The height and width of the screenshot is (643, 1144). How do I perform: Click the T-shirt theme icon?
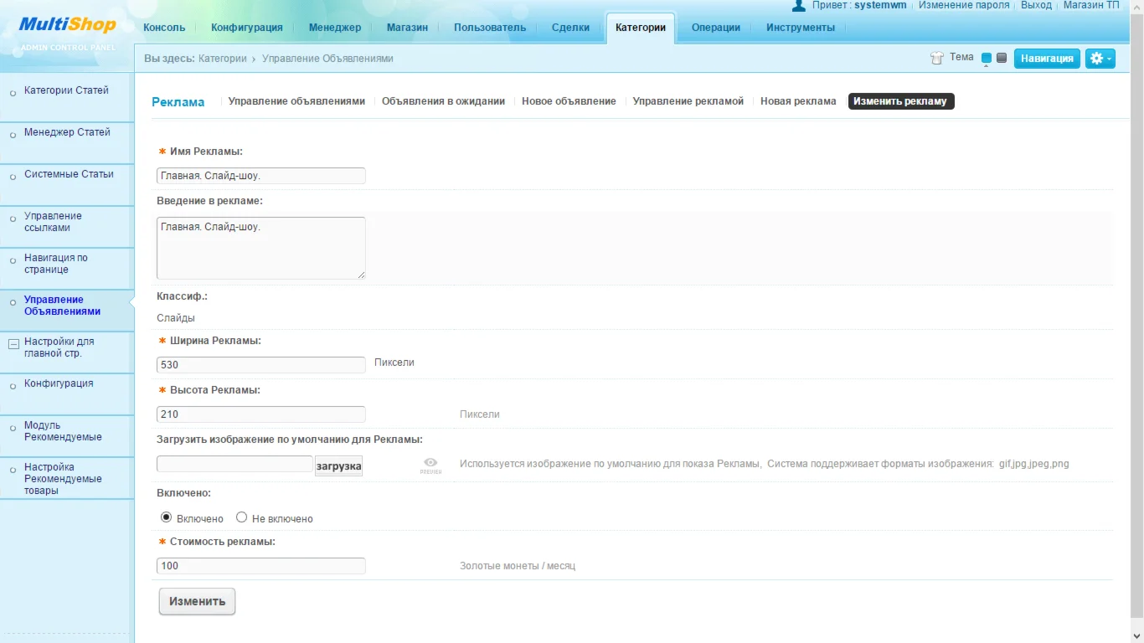(x=936, y=57)
